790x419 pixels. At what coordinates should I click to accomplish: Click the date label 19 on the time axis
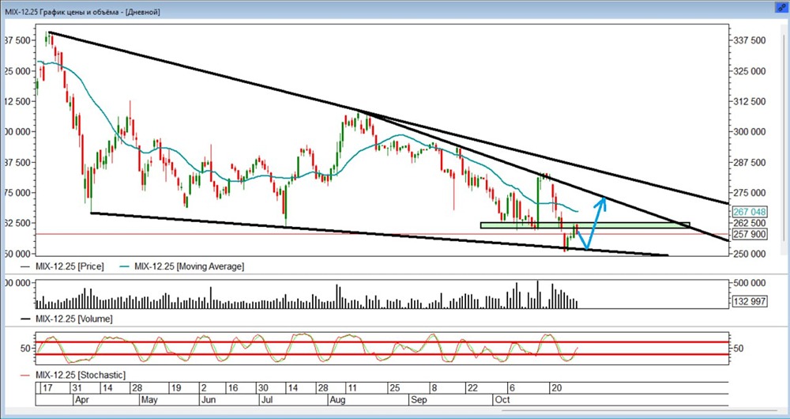tap(175, 388)
